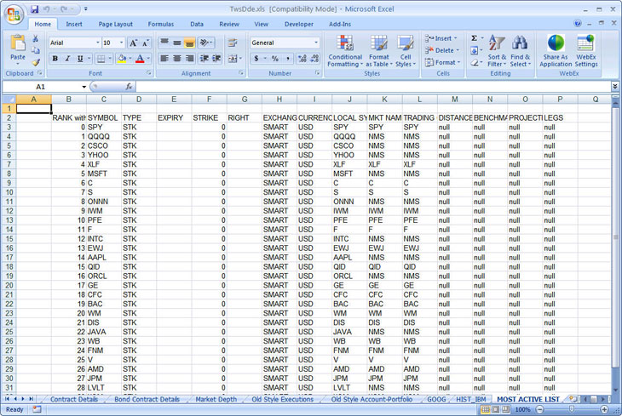Click into the formula bar input
Screen dimensions: 622x416
point(373,87)
